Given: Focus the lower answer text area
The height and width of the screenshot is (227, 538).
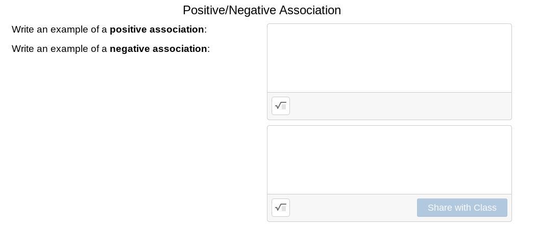Looking at the screenshot, I should pos(389,160).
